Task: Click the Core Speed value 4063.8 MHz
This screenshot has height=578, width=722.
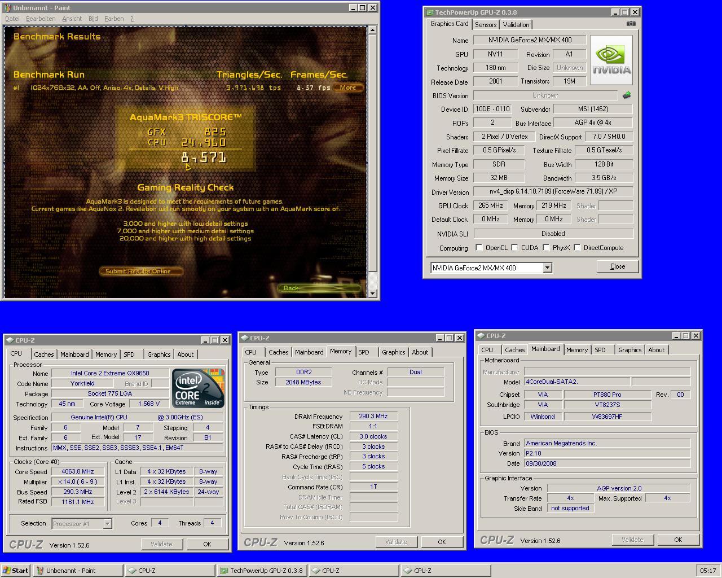Action: (x=79, y=472)
